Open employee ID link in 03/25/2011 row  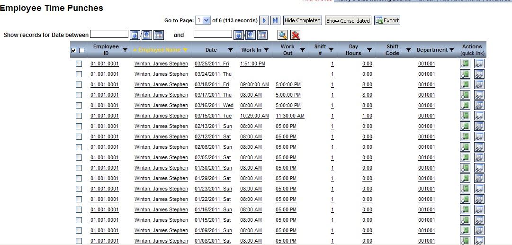pos(105,64)
